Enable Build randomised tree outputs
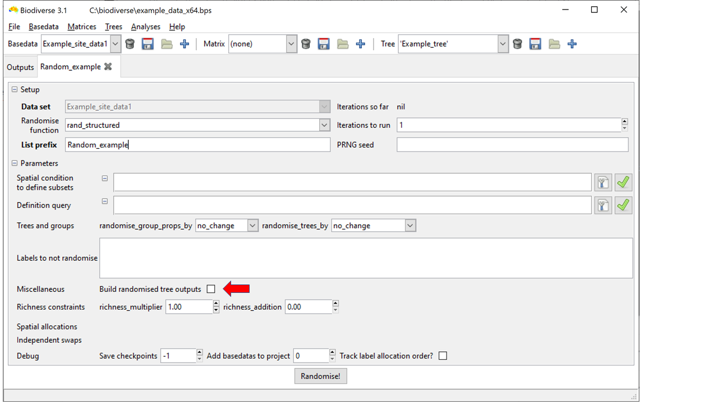The image size is (718, 404). click(210, 288)
